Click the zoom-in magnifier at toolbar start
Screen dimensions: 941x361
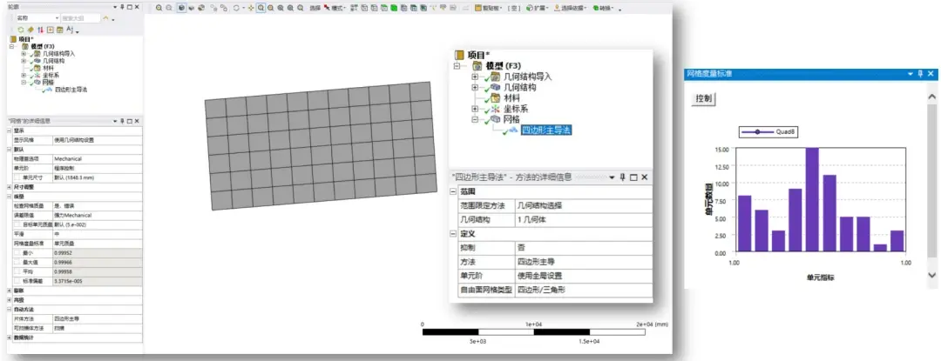(x=159, y=8)
